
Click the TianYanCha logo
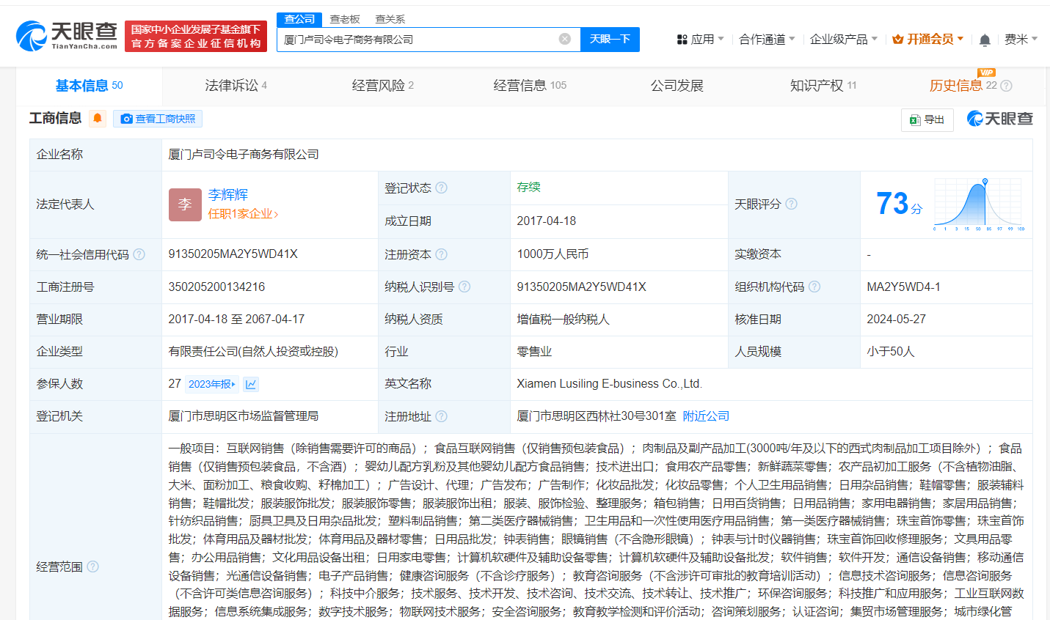tap(67, 35)
